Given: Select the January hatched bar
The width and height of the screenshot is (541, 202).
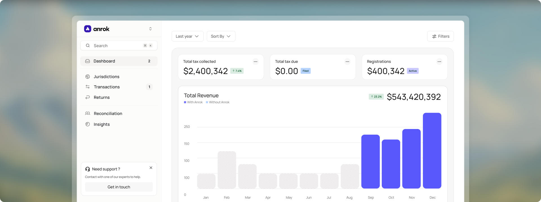Looking at the screenshot, I should pyautogui.click(x=206, y=181).
